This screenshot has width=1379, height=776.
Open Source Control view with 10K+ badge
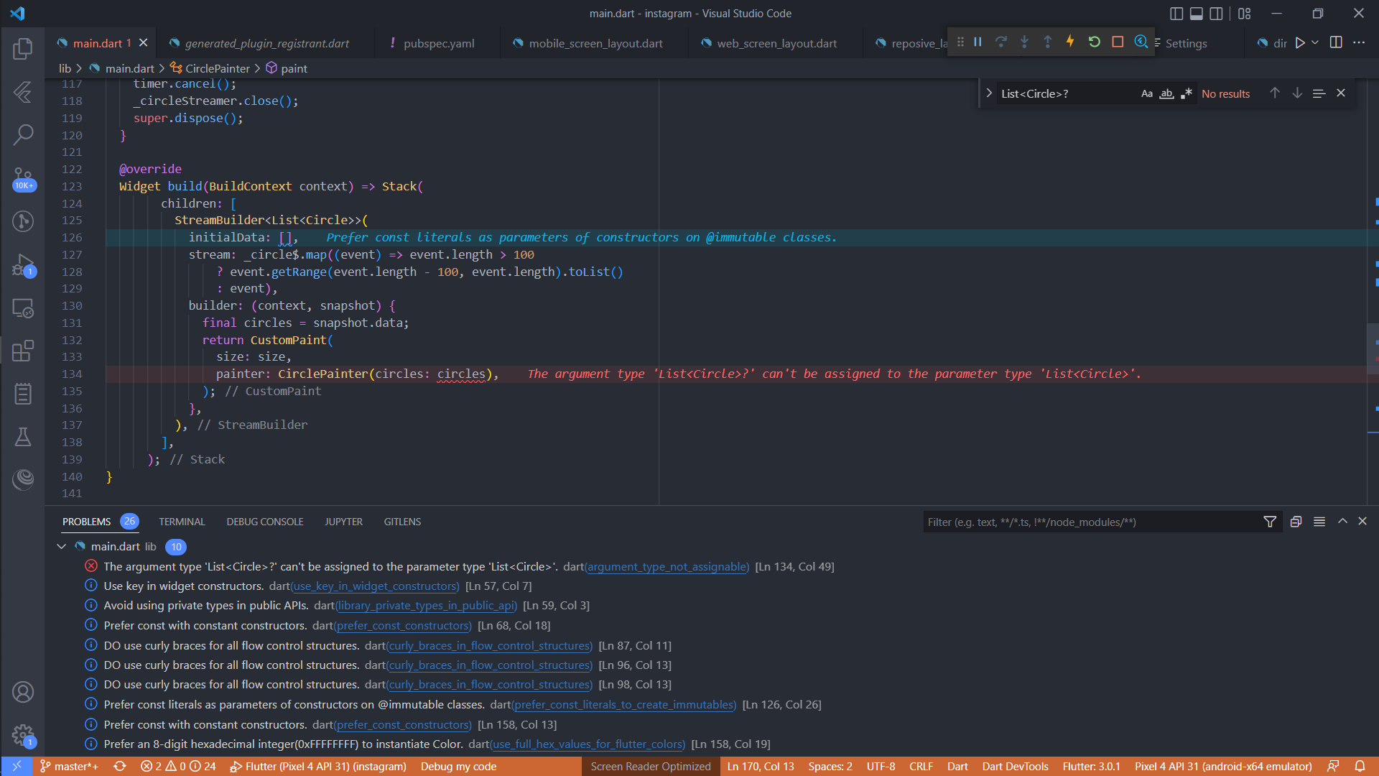click(x=23, y=178)
